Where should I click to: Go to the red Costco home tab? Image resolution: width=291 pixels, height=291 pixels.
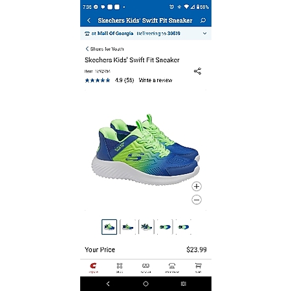[x=93, y=268]
